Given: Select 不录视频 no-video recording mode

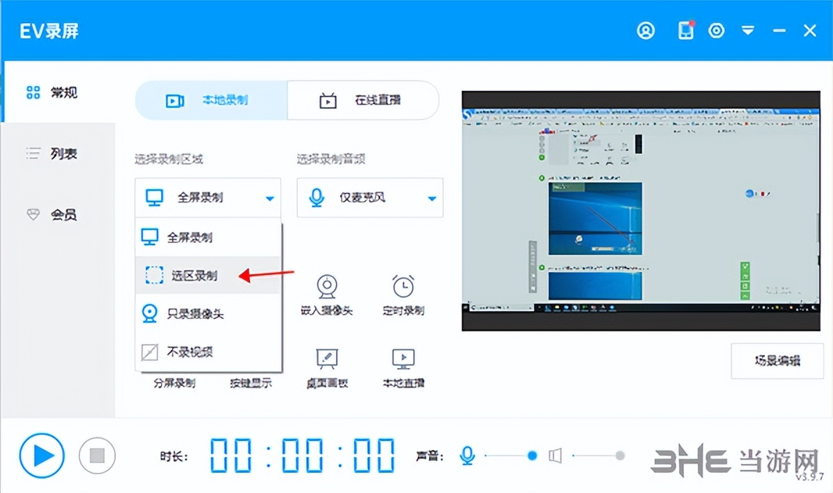Looking at the screenshot, I should pos(192,352).
